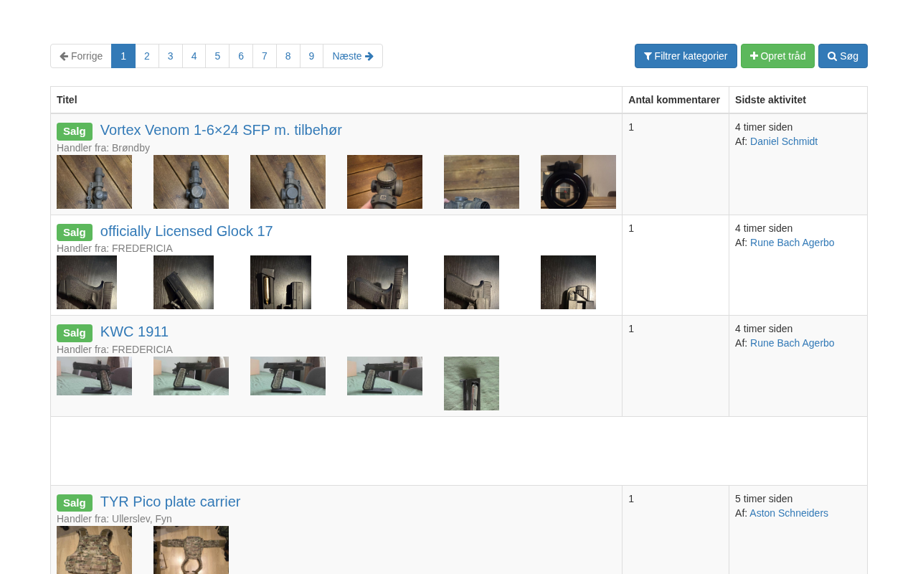This screenshot has height=574, width=918.
Task: View Daniel Schmidt's profile
Action: [x=784, y=141]
